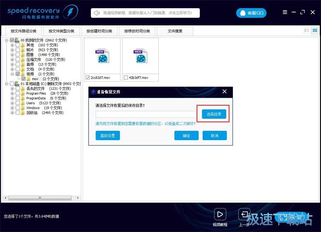This screenshot has width=321, height=232.
Task: Expand the 其他 tree node
Action: (x=12, y=45)
